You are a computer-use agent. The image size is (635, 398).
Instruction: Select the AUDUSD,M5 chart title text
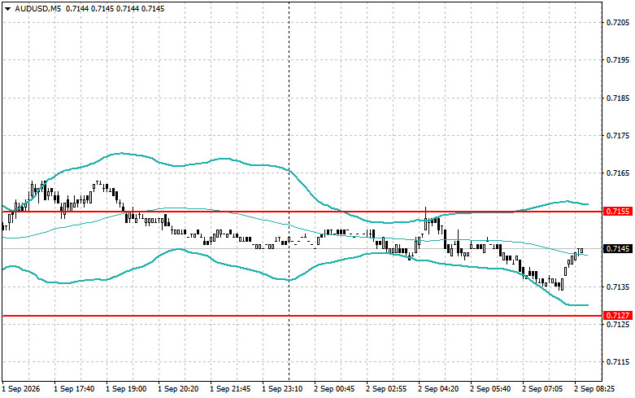(x=37, y=8)
